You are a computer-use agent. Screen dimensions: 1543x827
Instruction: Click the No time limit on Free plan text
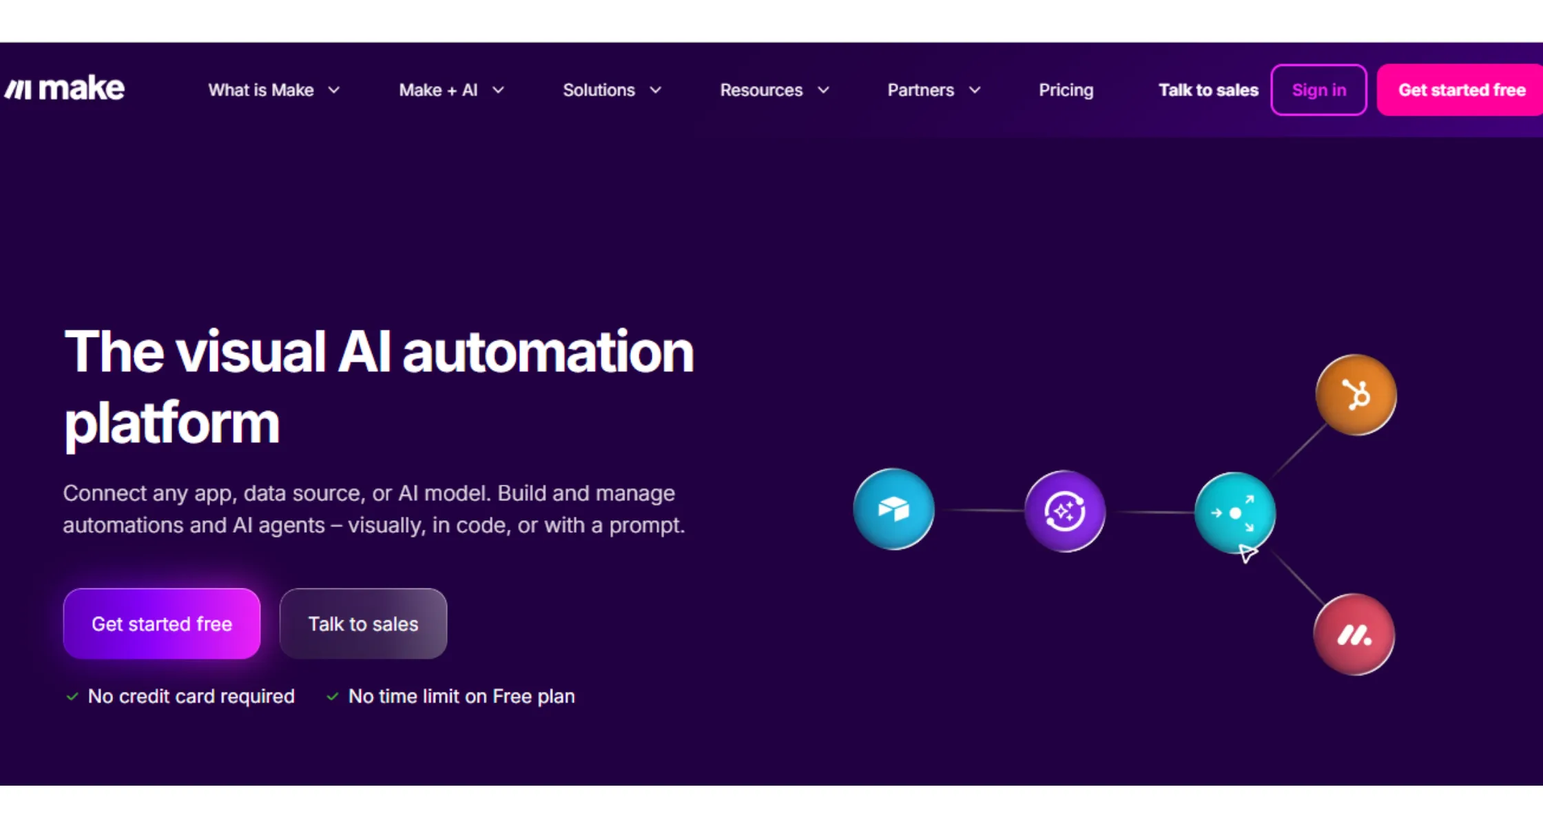pos(462,696)
